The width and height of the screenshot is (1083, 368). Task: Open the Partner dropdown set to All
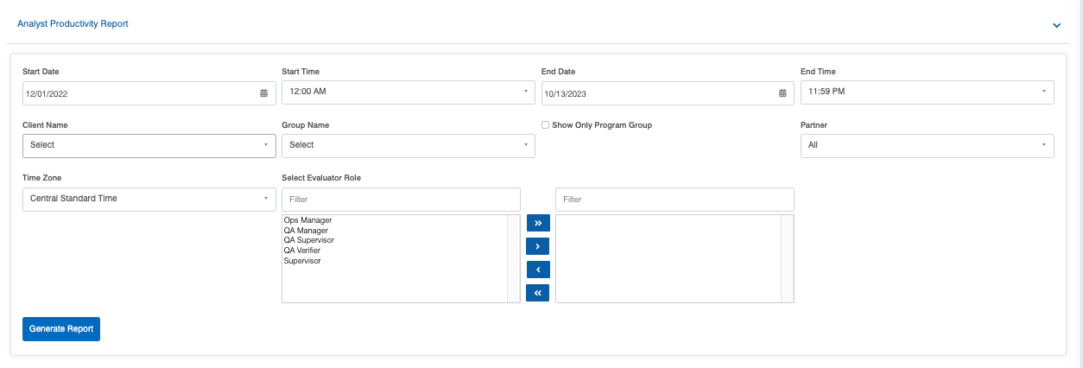point(928,146)
